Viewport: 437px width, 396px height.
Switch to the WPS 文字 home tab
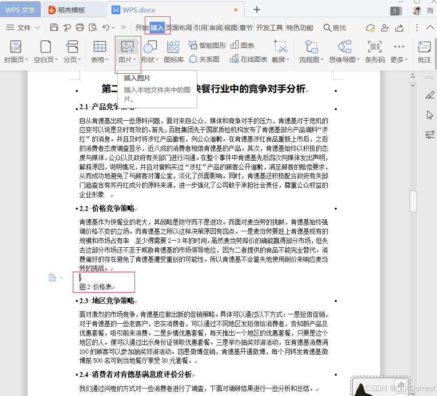(20, 10)
